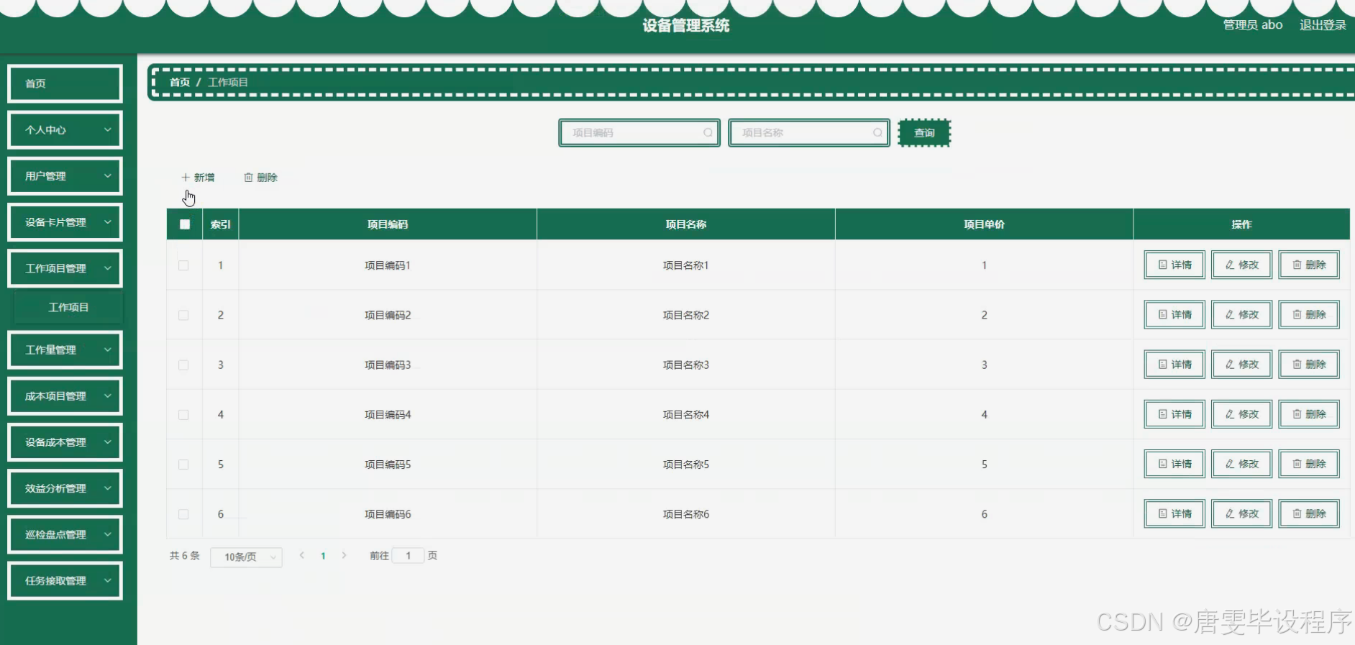Select 工作项目 submenu item

pyautogui.click(x=68, y=307)
